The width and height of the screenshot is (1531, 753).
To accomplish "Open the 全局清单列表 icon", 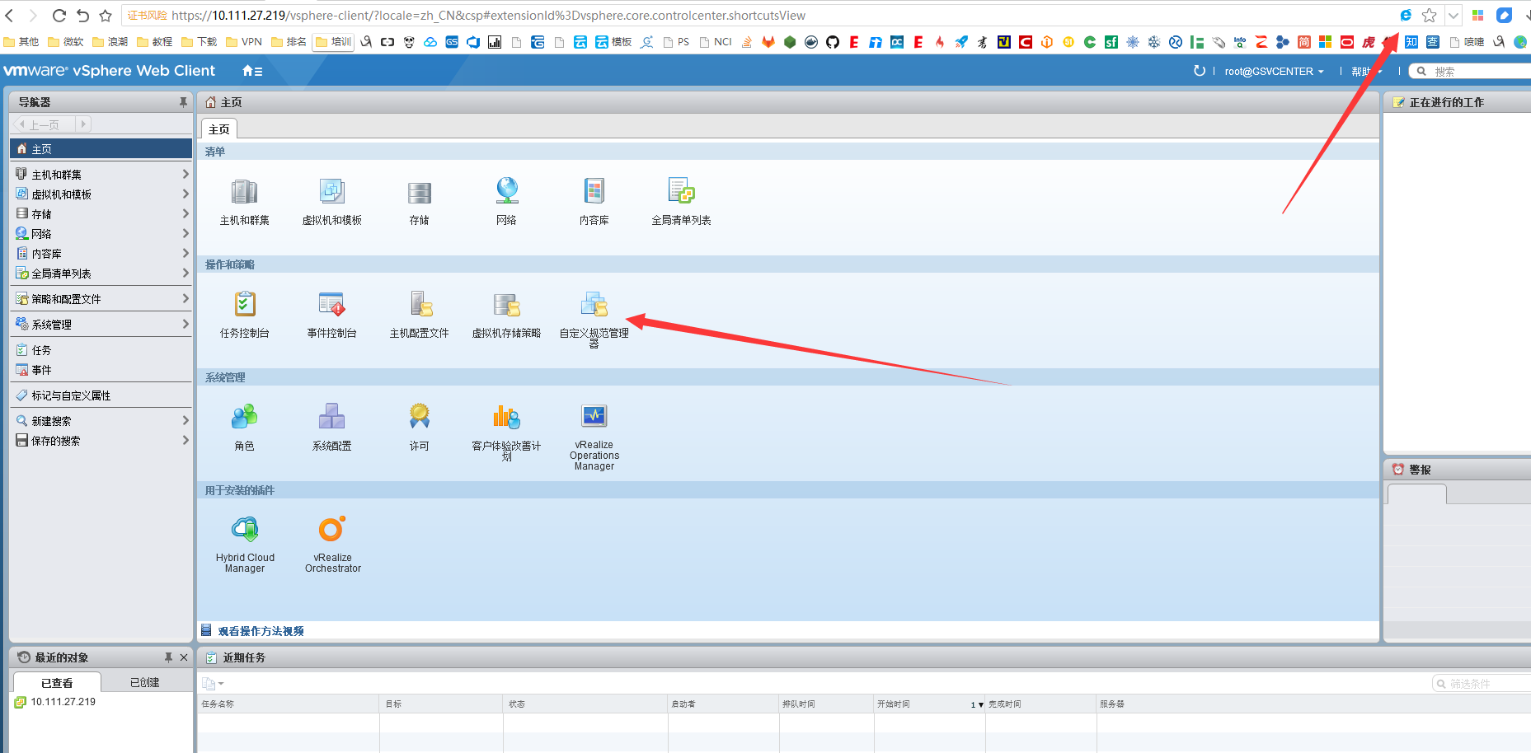I will click(x=682, y=192).
